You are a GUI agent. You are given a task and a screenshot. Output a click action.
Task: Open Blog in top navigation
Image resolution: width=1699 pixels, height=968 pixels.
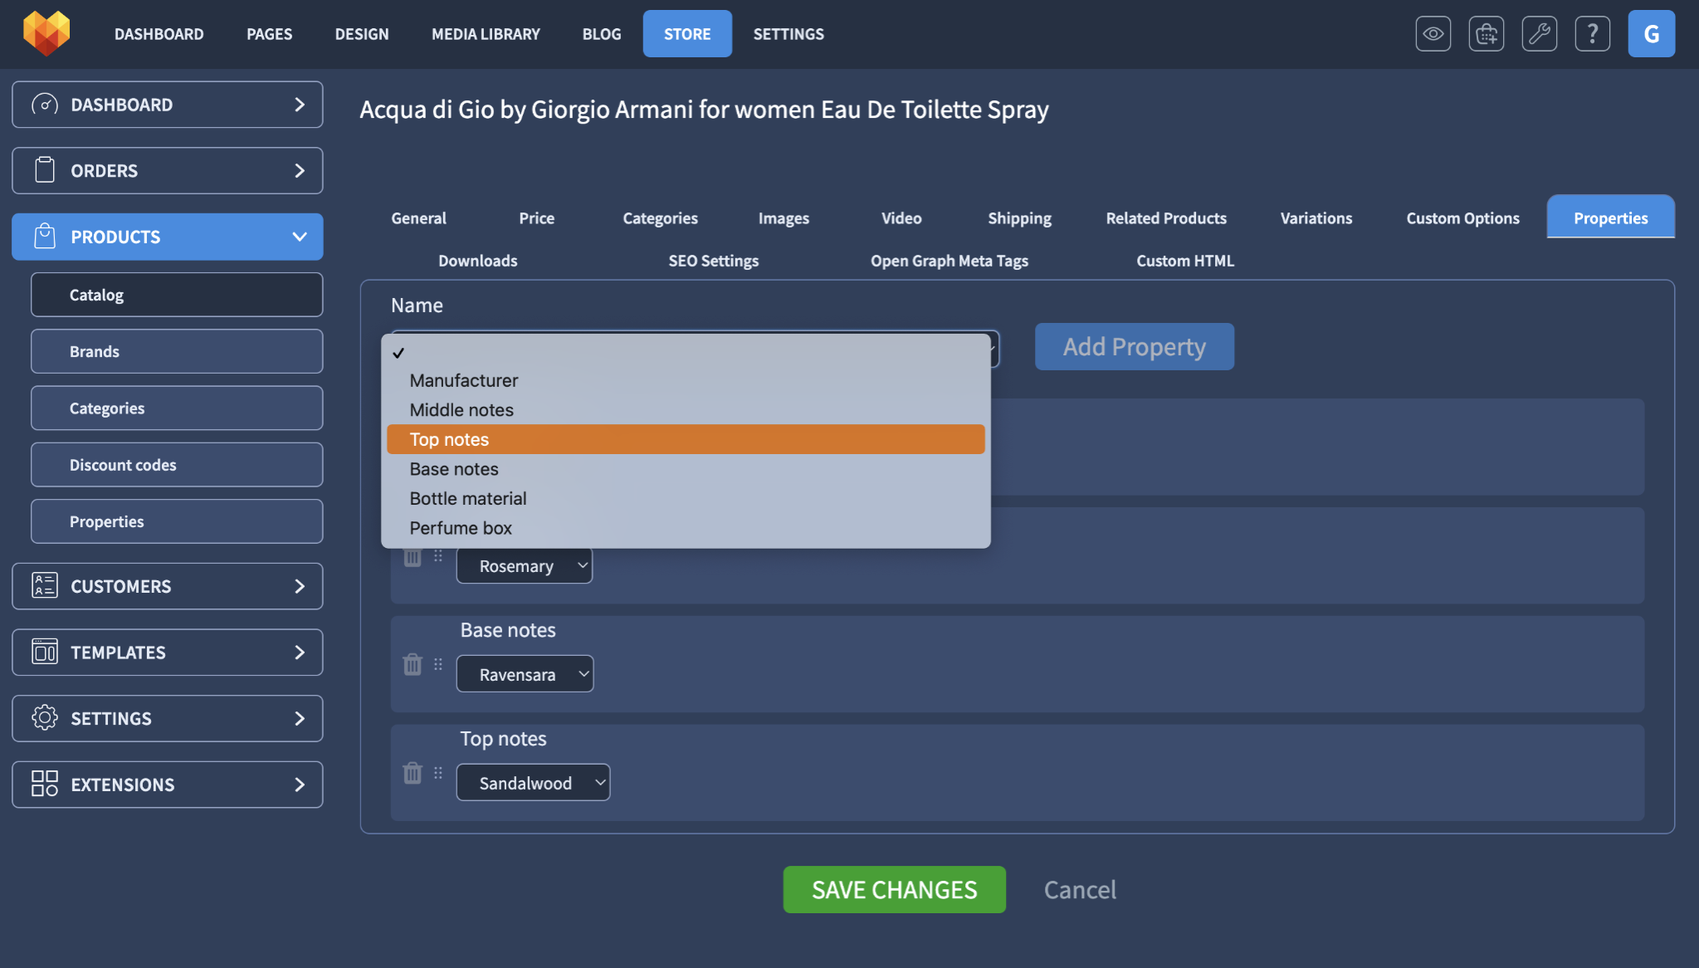tap(602, 34)
